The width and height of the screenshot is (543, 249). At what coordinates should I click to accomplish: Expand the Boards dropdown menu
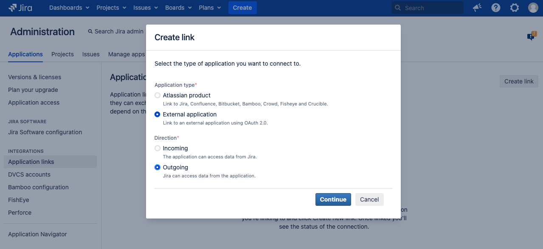coord(178,8)
